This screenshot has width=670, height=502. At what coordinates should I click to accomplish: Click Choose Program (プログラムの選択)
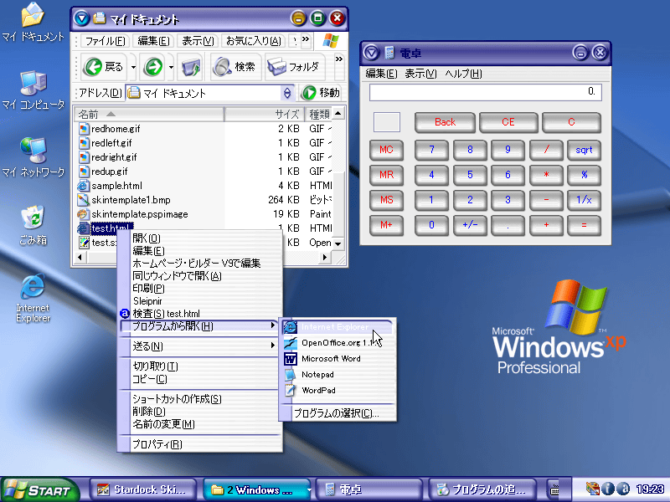click(x=338, y=413)
